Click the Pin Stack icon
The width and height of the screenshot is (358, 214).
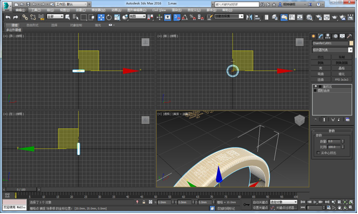[x=316, y=119]
